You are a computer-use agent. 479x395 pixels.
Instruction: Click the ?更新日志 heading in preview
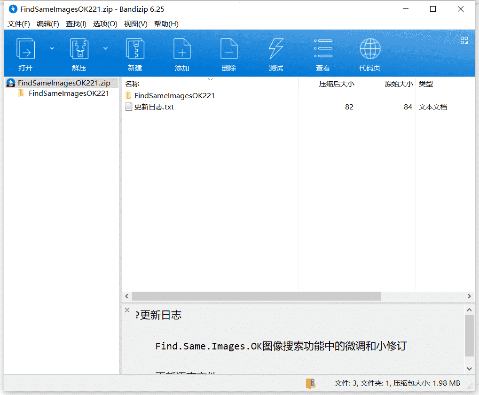tap(158, 315)
